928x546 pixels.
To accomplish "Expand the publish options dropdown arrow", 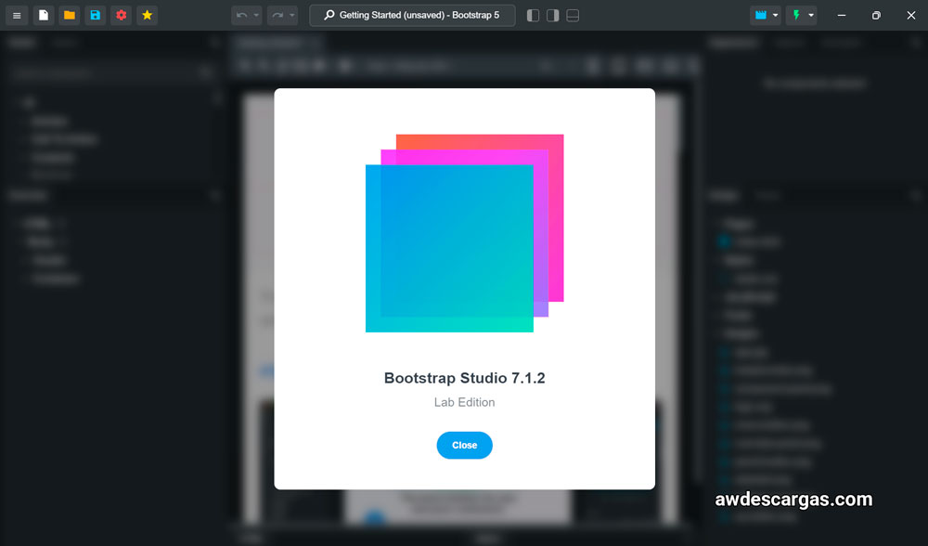I will click(x=811, y=16).
